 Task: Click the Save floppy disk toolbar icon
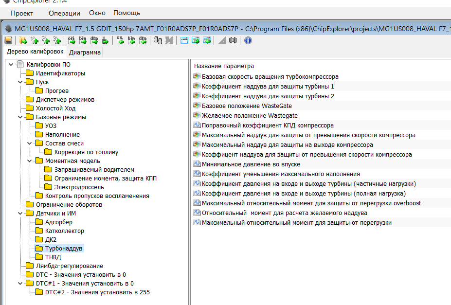[8, 40]
